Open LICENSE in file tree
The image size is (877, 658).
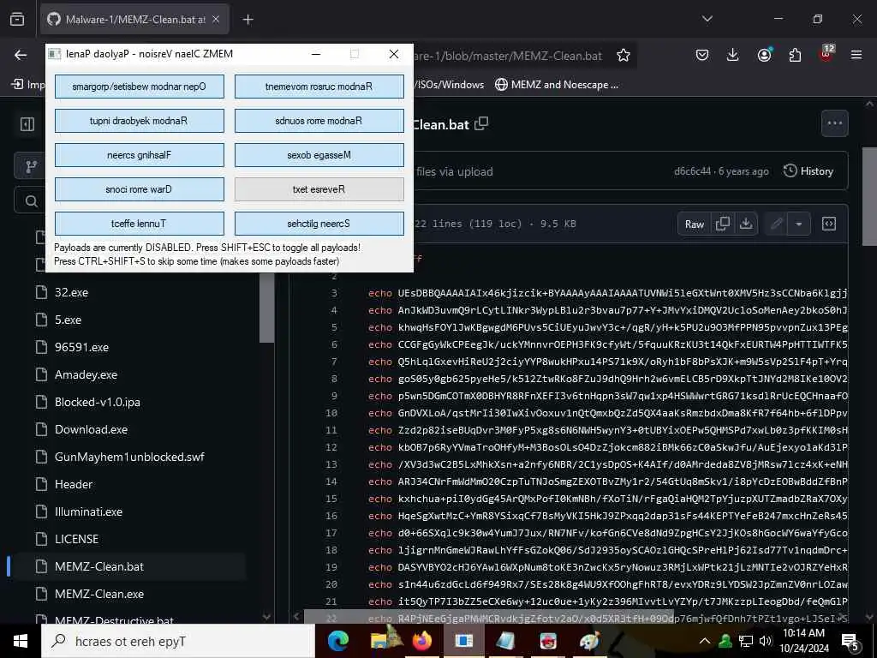[76, 539]
